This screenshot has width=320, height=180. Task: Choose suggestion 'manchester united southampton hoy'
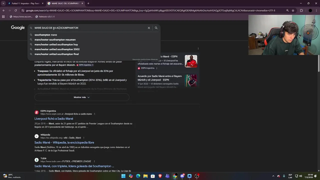(x=94, y=44)
